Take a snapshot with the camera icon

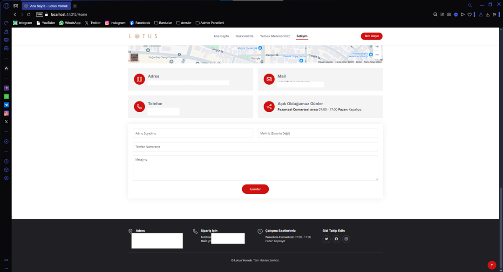449,14
